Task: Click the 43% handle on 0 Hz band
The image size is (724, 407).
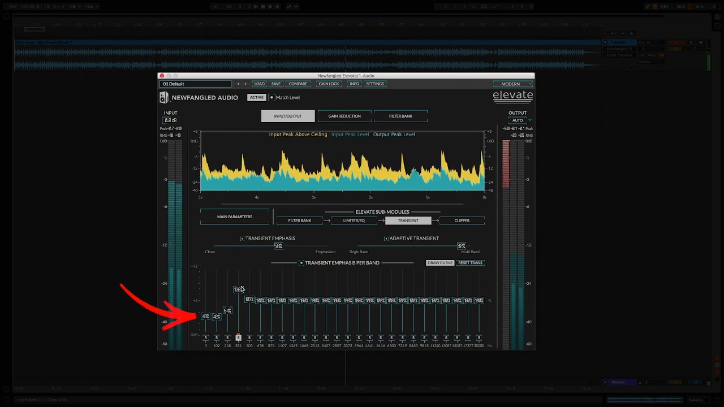Action: 205,317
